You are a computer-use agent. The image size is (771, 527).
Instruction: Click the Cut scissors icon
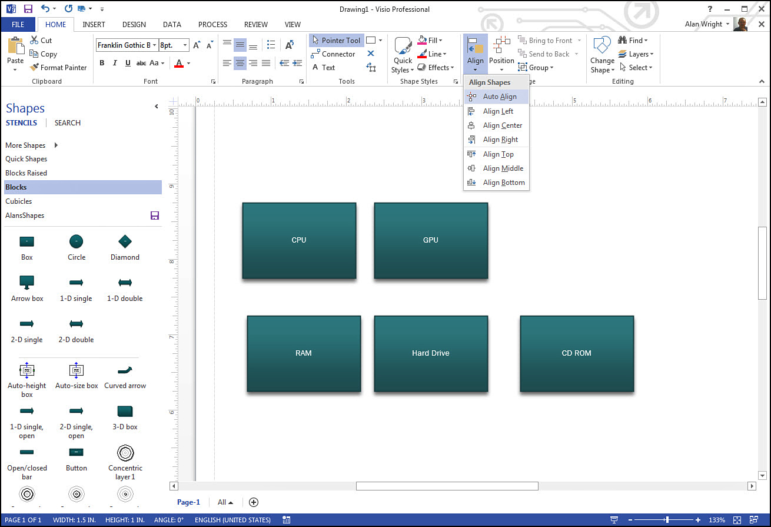pos(34,41)
